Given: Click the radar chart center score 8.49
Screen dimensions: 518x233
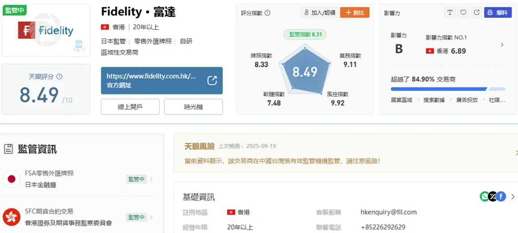Looking at the screenshot, I should [305, 72].
